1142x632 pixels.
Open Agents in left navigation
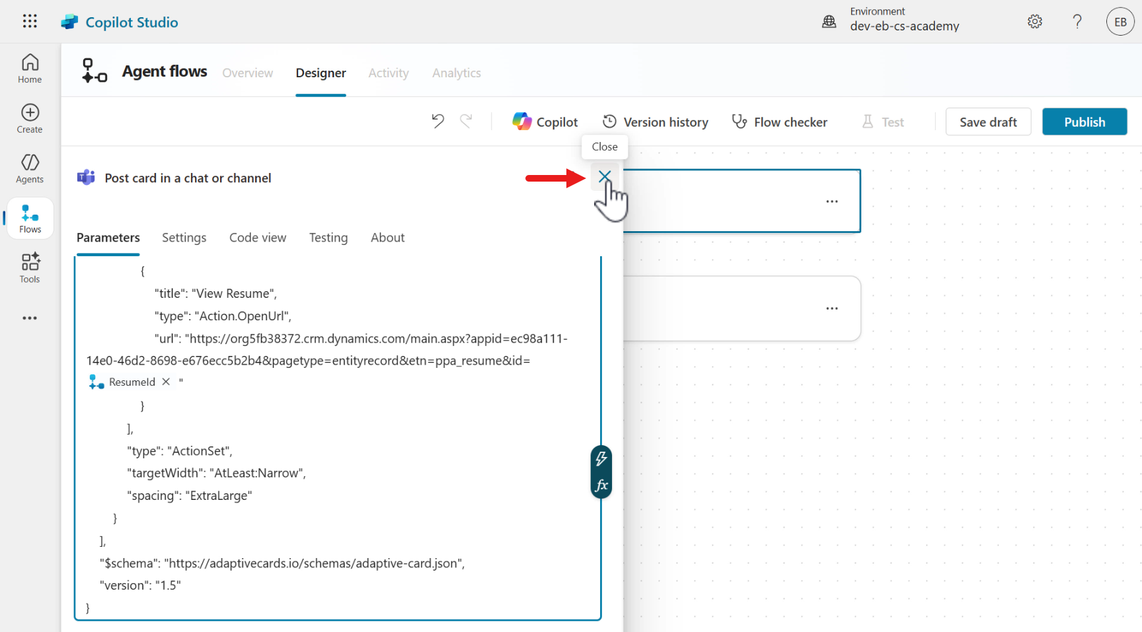point(30,169)
